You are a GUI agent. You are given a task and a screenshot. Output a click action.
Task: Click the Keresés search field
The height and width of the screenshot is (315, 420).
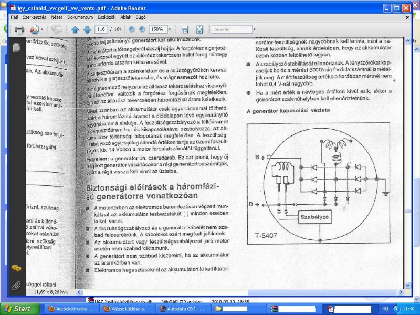232,29
